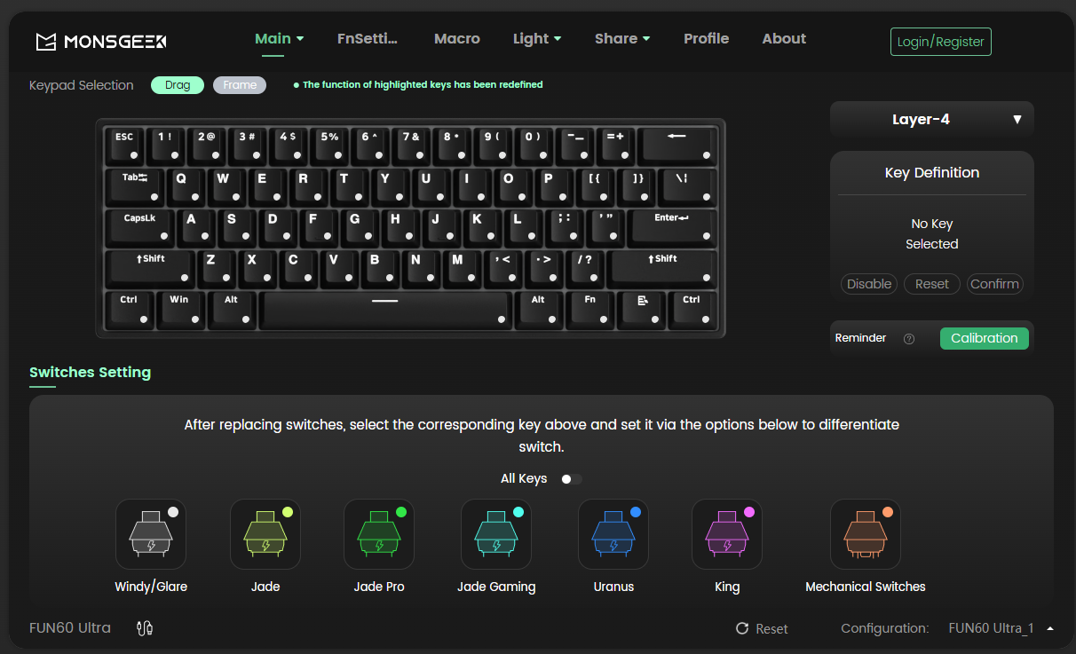Enable Drag keypad selection mode
The image size is (1076, 654).
point(178,85)
